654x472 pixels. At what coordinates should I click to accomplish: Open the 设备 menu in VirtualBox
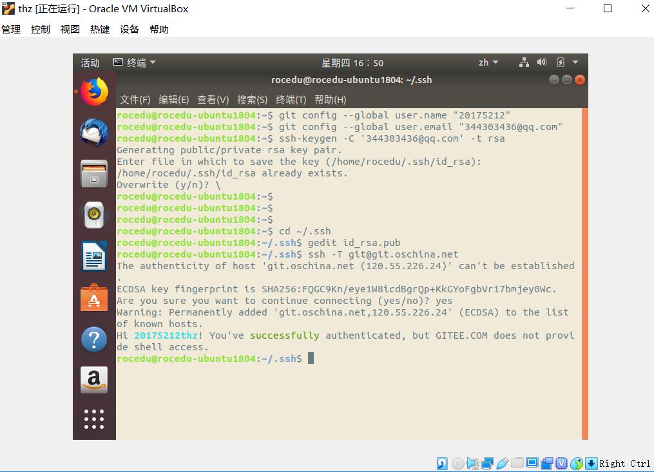pos(130,29)
